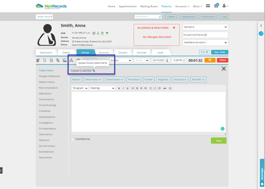265x189 pixels.
Task: Switch to the Audit tab
Action: tap(161, 53)
